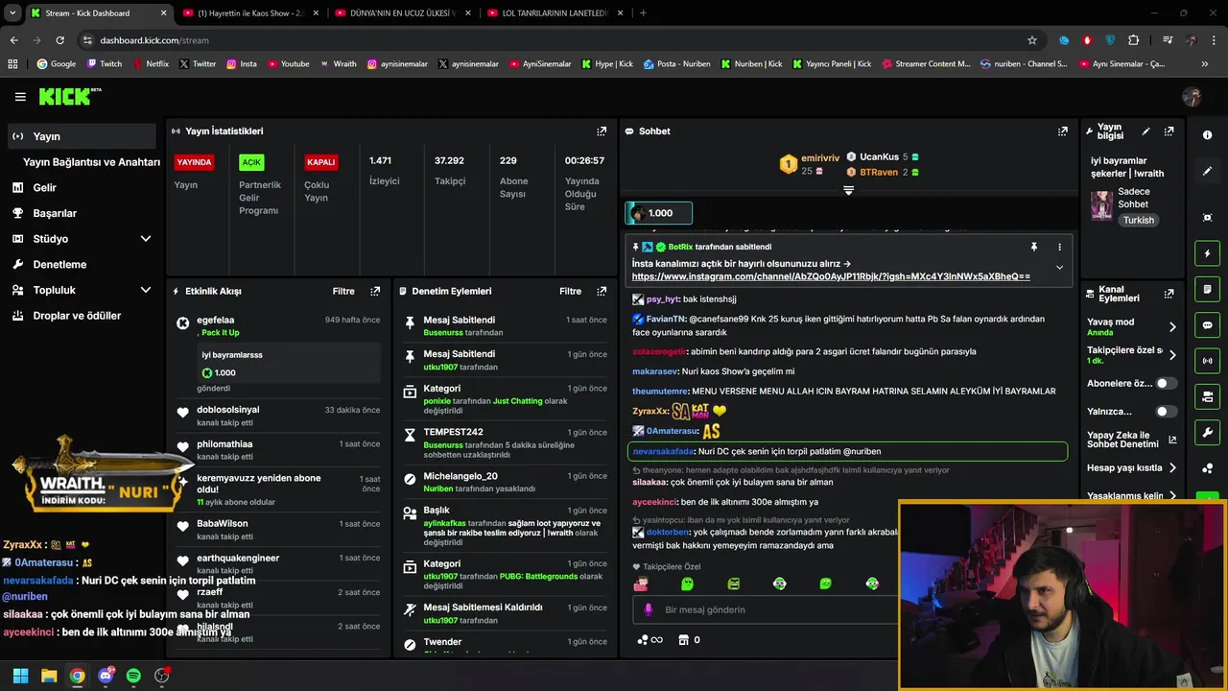Open Windows Start menu
The image size is (1228, 691).
[20, 676]
